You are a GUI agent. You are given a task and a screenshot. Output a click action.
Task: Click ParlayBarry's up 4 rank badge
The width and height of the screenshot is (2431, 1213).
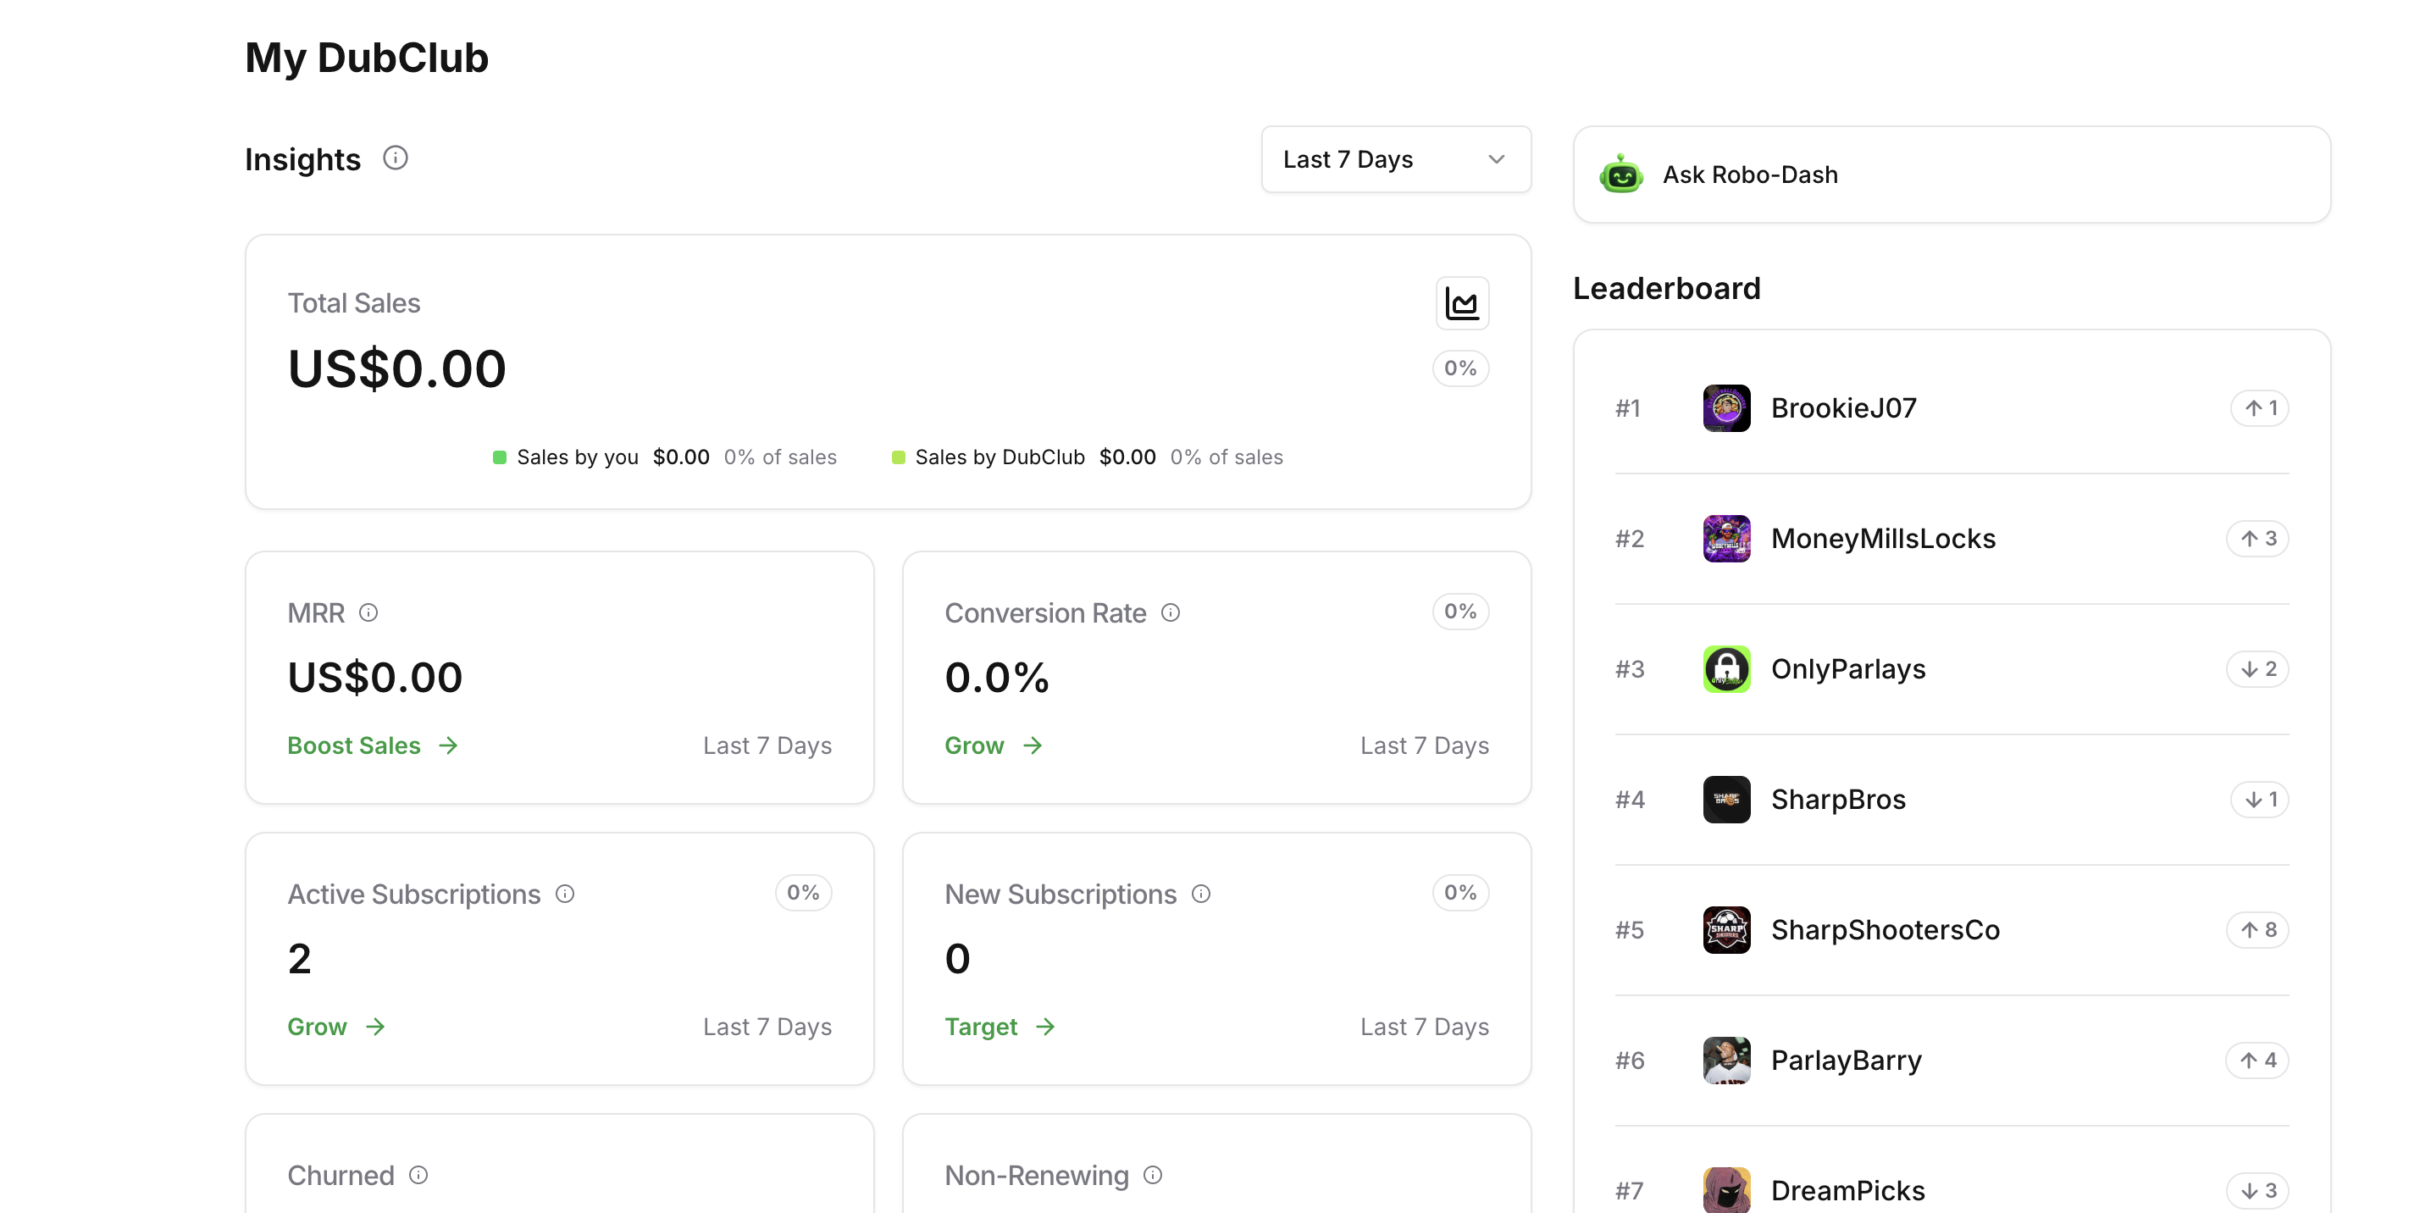pyautogui.click(x=2257, y=1060)
